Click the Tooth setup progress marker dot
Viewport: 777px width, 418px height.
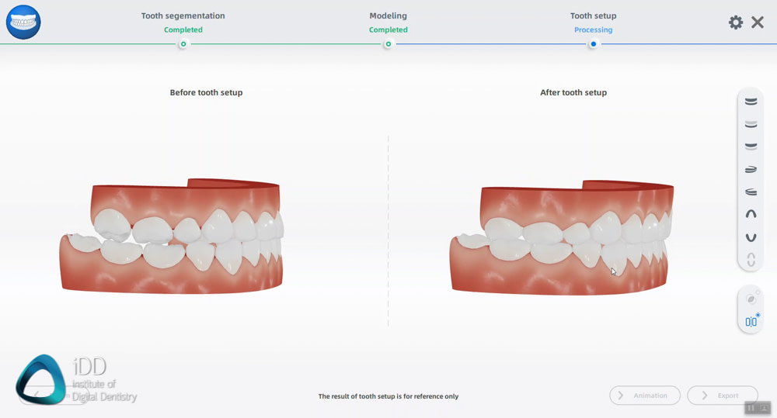[593, 44]
